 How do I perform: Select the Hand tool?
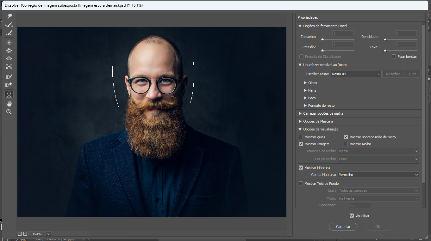click(9, 104)
